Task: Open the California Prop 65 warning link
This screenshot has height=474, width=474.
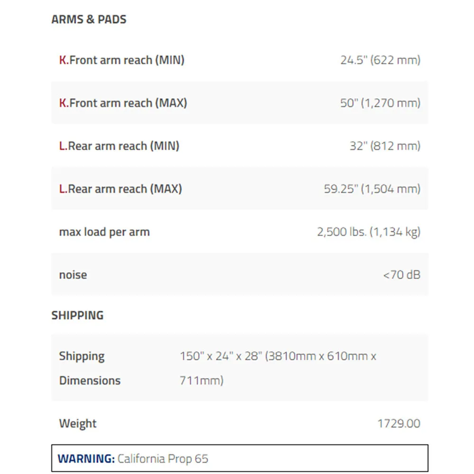Action: tap(163, 458)
